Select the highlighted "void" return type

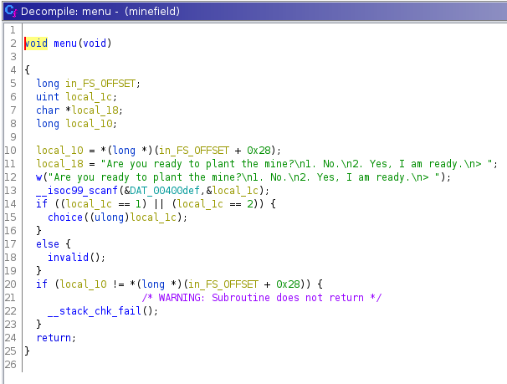pyautogui.click(x=36, y=44)
